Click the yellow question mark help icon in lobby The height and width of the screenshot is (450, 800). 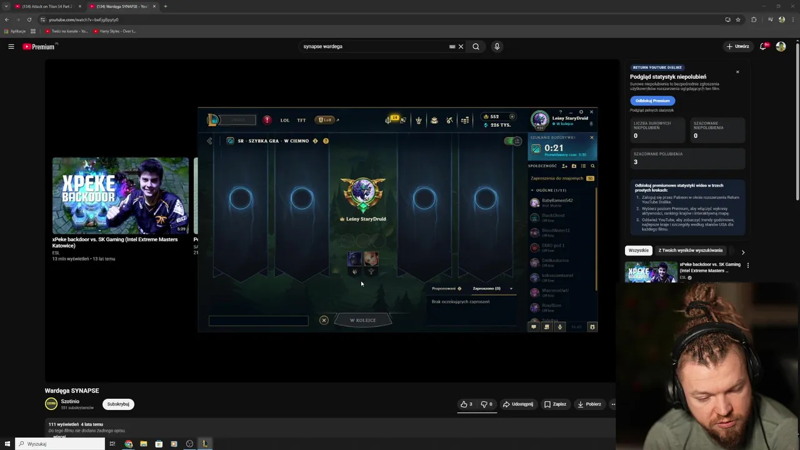[326, 141]
